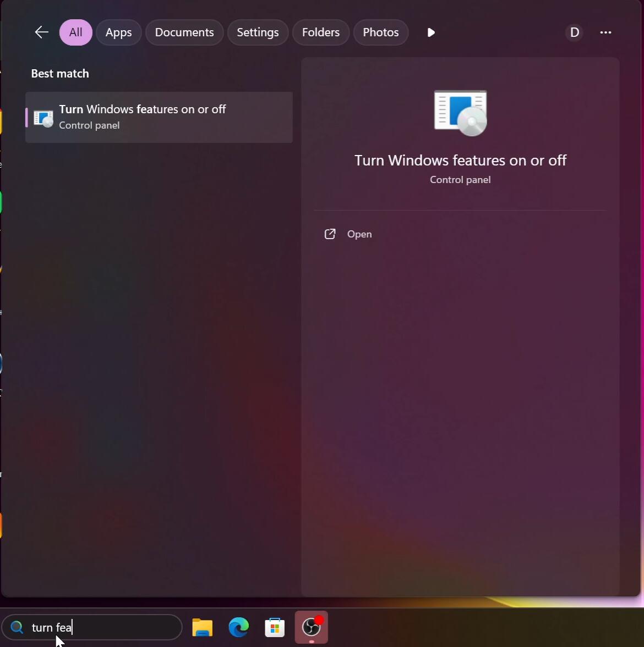Filter search results by Documents
Image resolution: width=644 pixels, height=647 pixels.
point(184,32)
